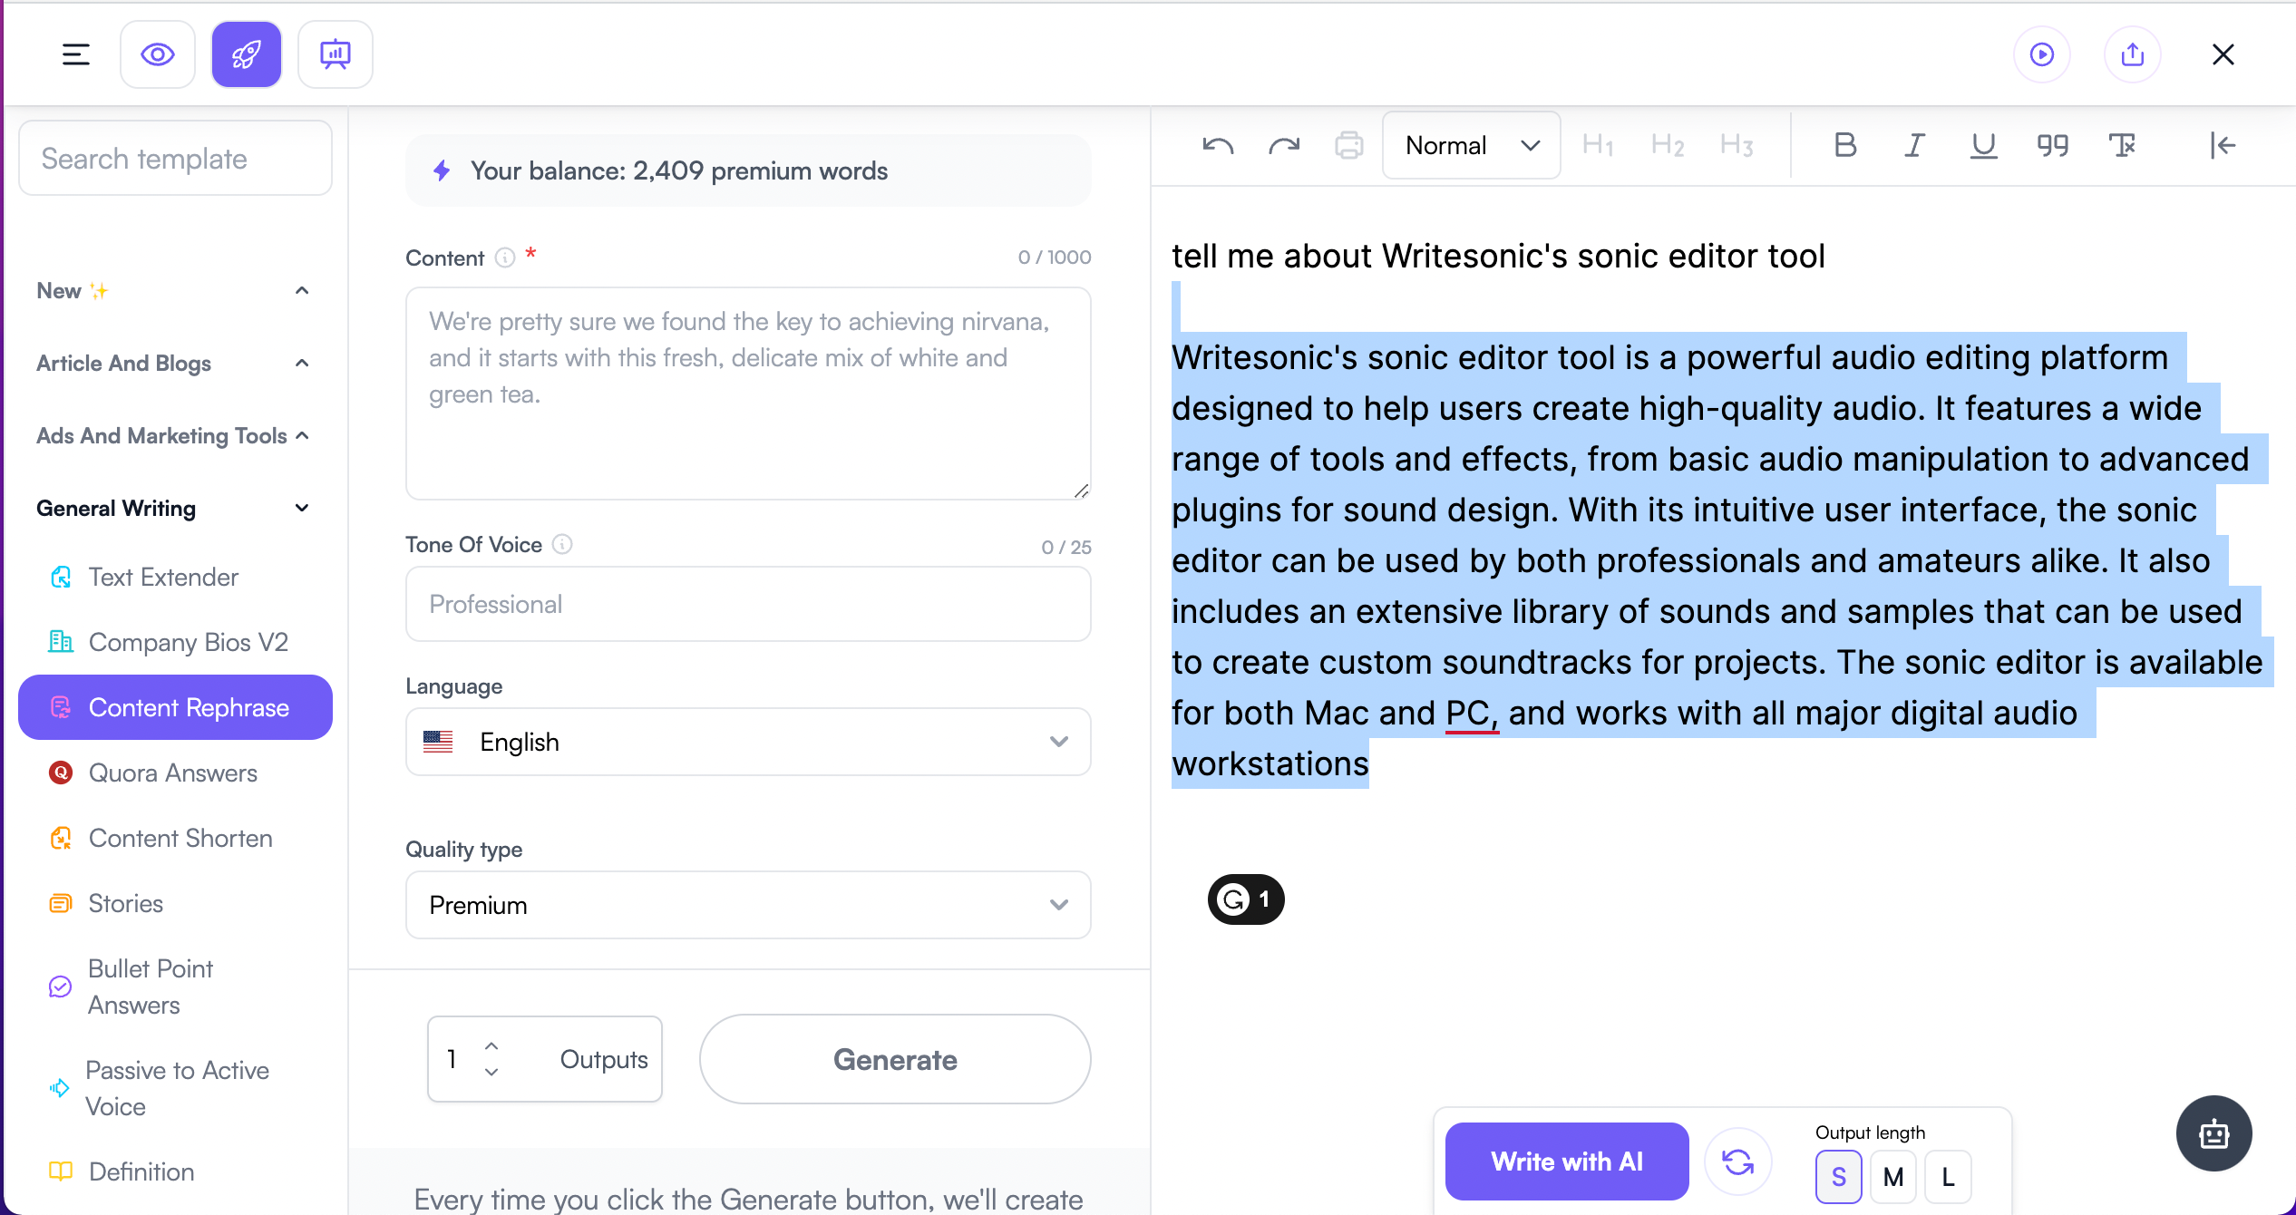Viewport: 2296px width, 1215px height.
Task: Apply Heading 1 format
Action: (x=1598, y=145)
